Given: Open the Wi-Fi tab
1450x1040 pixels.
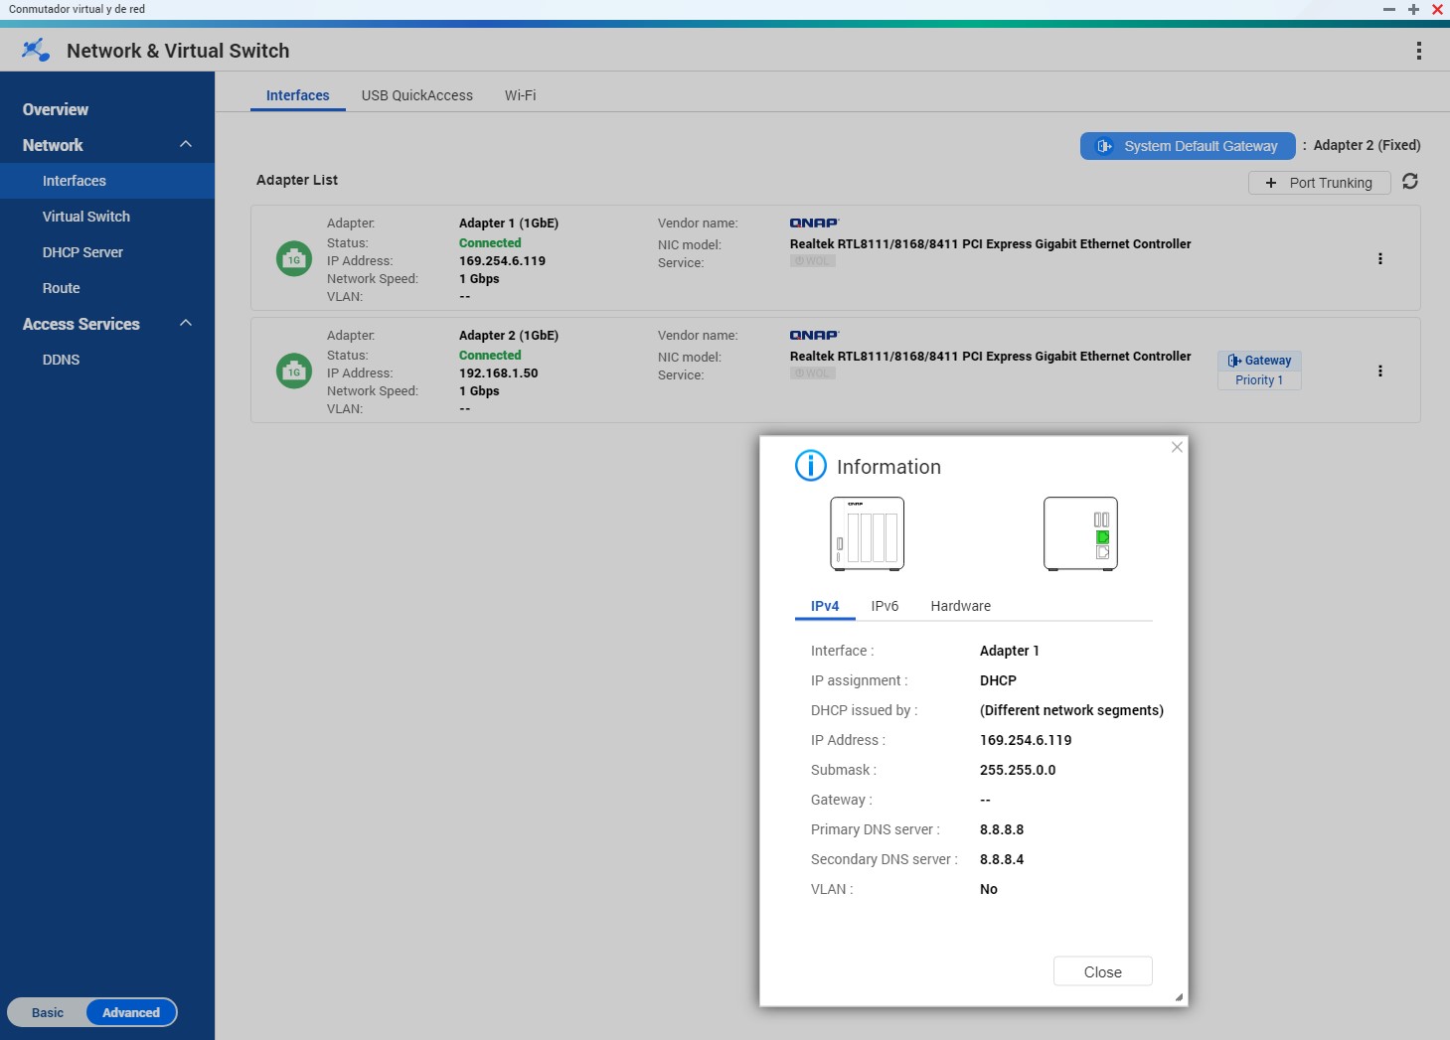Looking at the screenshot, I should (x=520, y=95).
